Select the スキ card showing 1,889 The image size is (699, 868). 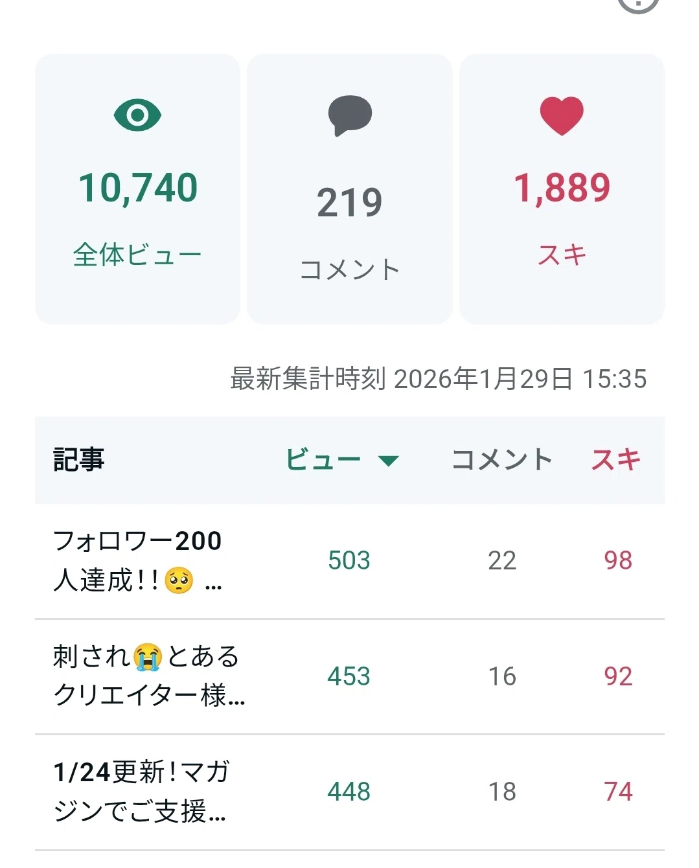[562, 189]
